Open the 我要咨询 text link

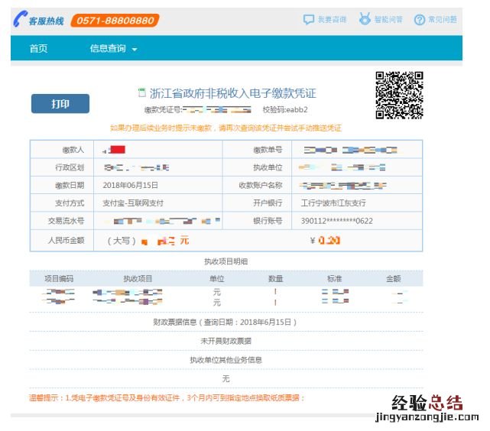[x=332, y=20]
